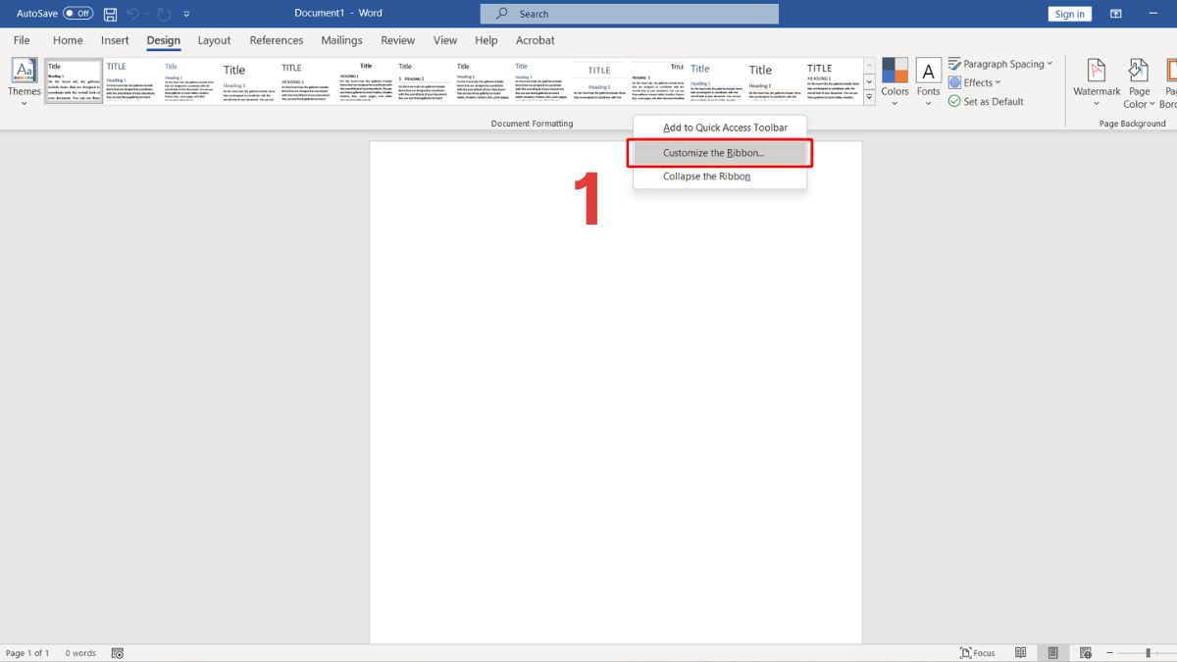
Task: Click the Watermark icon
Action: click(x=1097, y=80)
